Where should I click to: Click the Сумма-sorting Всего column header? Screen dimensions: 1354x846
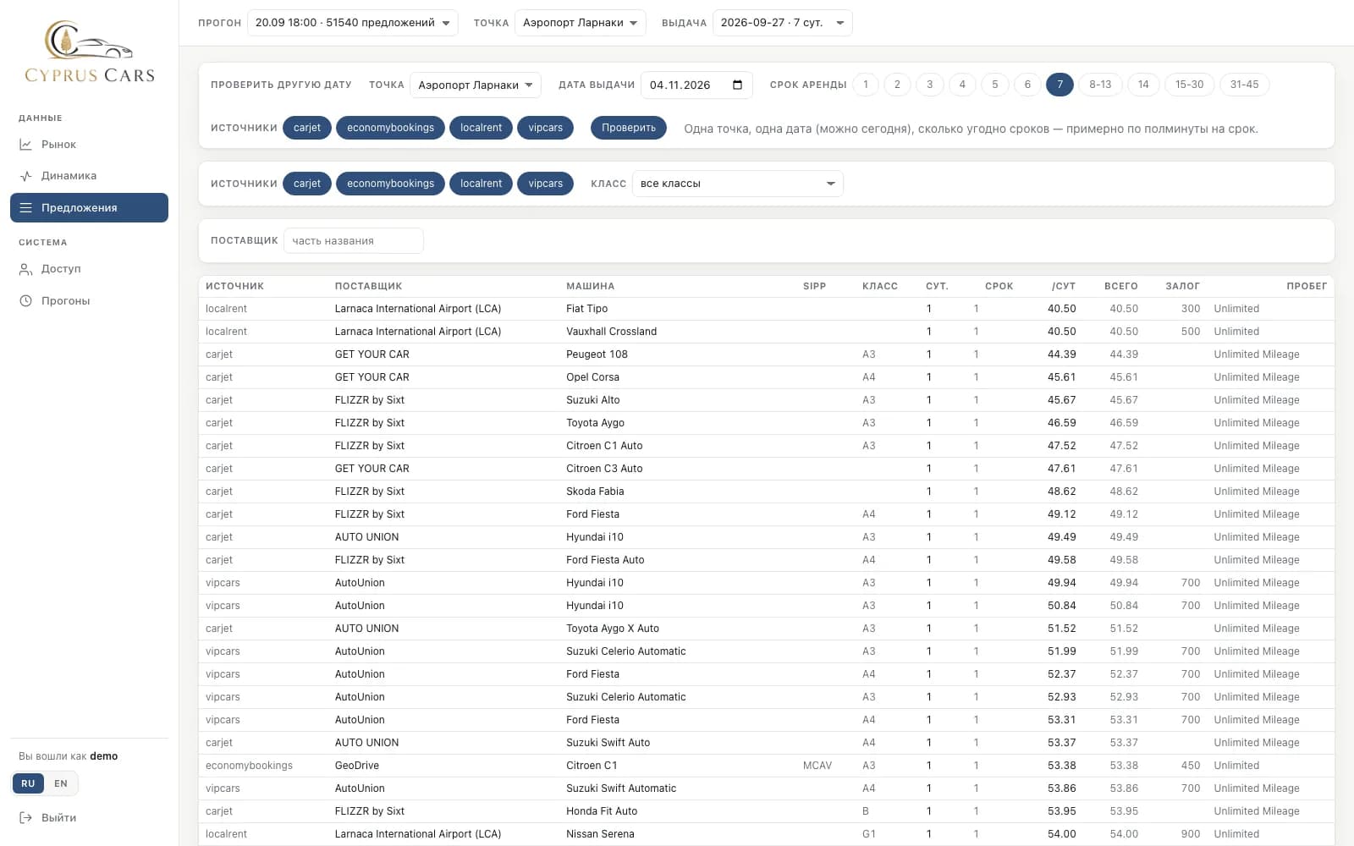1120,286
